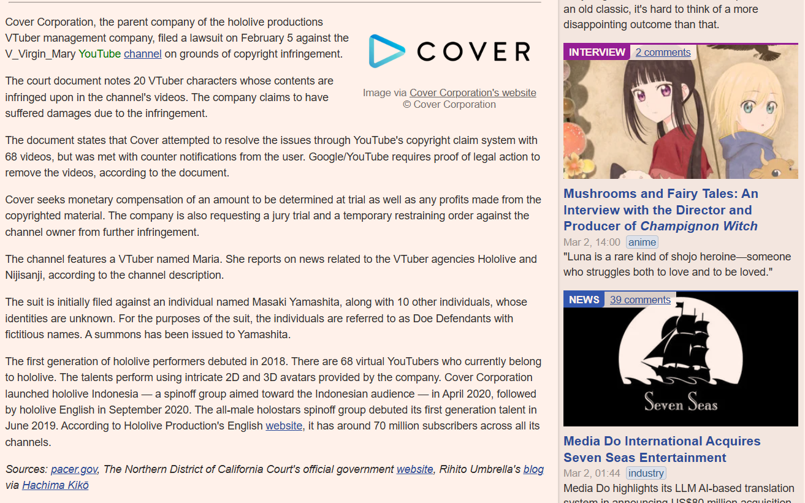Viewport: 805px width, 503px height.
Task: Open Rihito Umbrella's 'blog' link
Action: click(533, 469)
